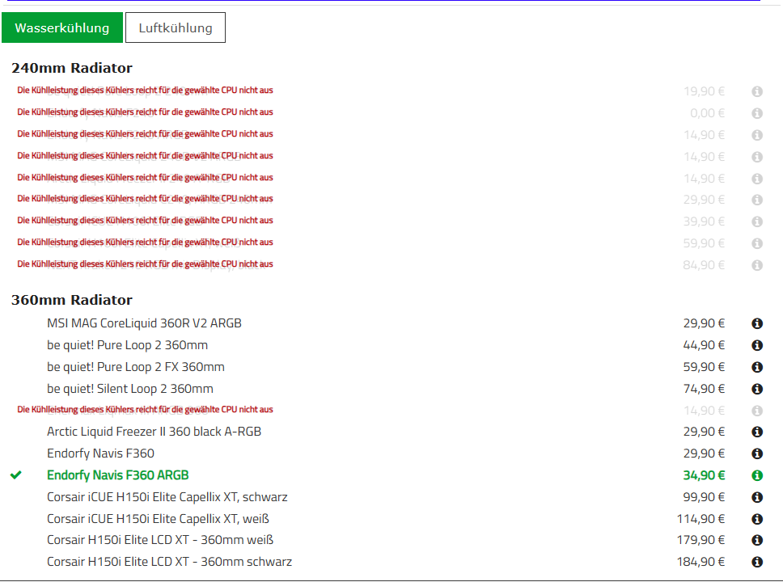Select be quiet! Pure Loop 2 360mm
This screenshot has height=582, width=783.
coord(127,345)
